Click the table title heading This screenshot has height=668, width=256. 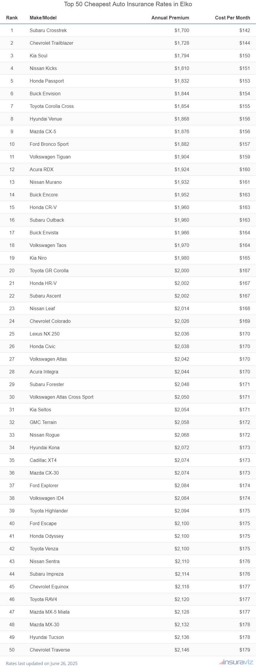pos(128,4)
